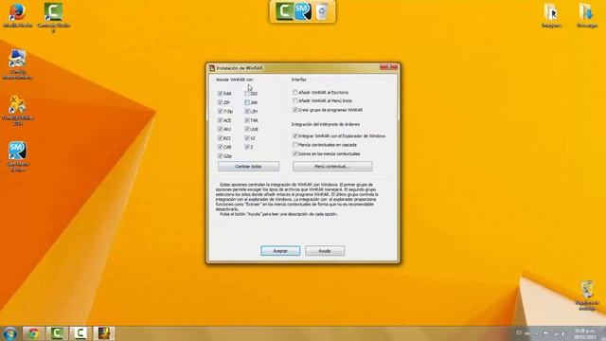The height and width of the screenshot is (341, 606).
Task: Uncheck the 7-Zip association checkbox
Action: [221, 112]
